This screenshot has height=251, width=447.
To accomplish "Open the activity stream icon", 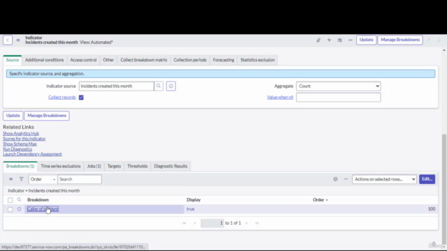I will coord(329,40).
